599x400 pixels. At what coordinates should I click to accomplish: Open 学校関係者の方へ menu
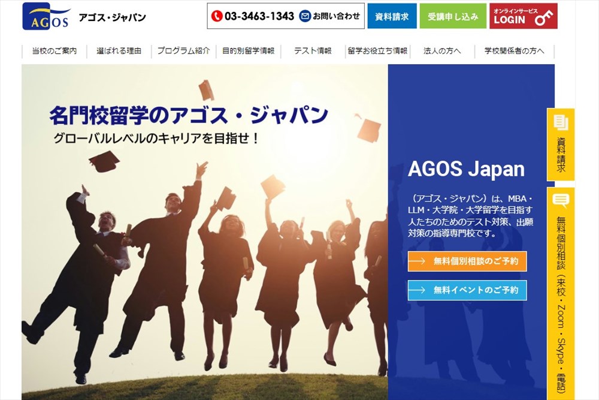514,51
